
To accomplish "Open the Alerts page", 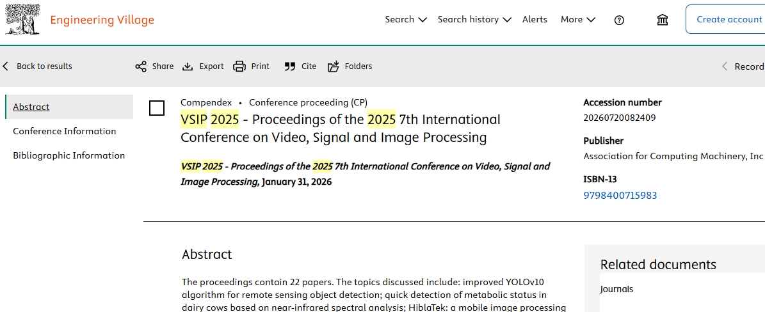I will click(535, 19).
